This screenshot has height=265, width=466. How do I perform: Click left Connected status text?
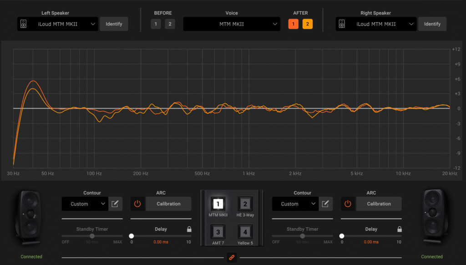tap(31, 257)
